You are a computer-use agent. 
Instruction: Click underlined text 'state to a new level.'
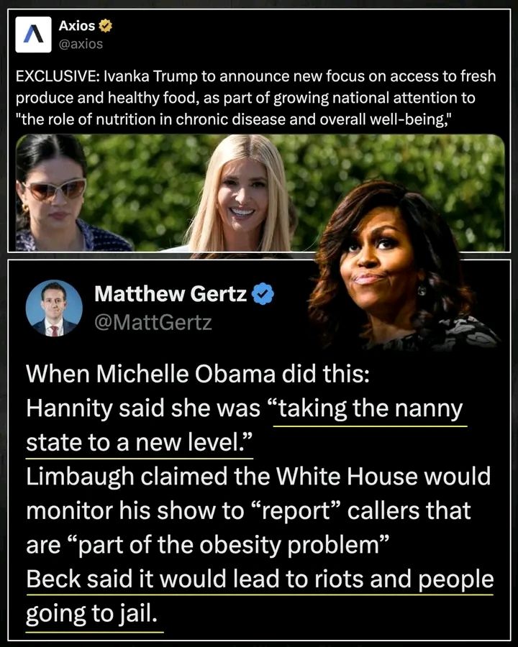(139, 443)
